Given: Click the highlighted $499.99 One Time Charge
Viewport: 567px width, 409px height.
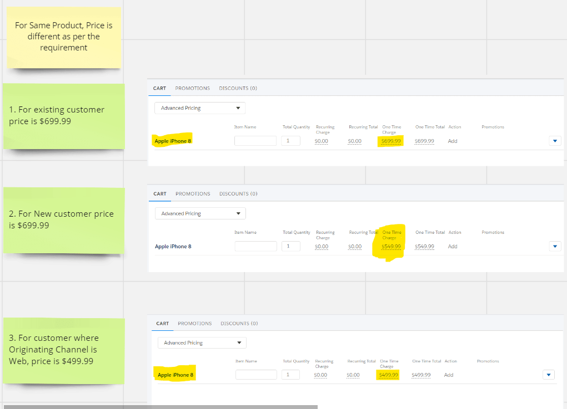Looking at the screenshot, I should (x=388, y=375).
